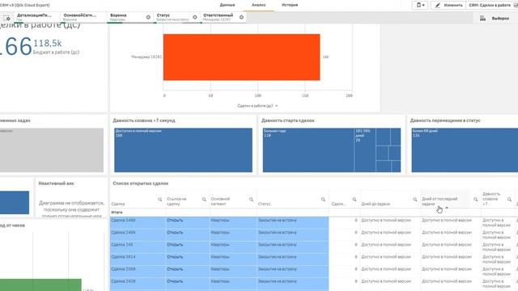This screenshot has height=291, width=518.
Task: Search in the Сделк... column
Action: pyautogui.click(x=355, y=200)
